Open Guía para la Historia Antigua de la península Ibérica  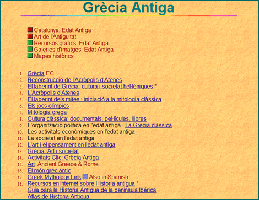[91, 190]
